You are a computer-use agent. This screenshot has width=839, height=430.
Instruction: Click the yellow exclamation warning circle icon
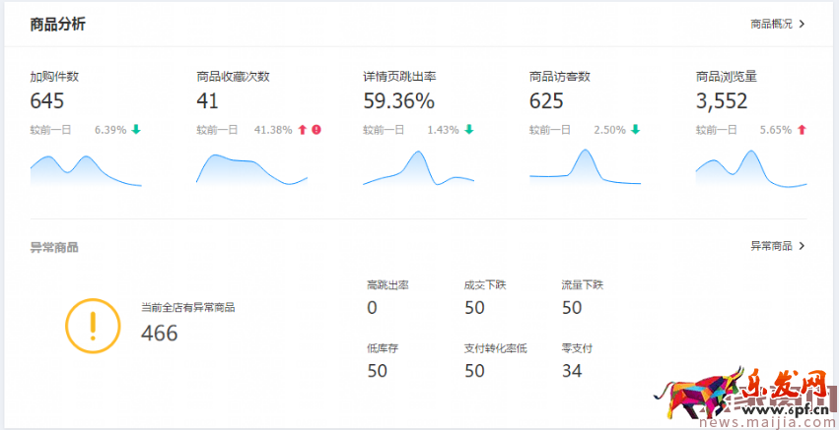(93, 326)
